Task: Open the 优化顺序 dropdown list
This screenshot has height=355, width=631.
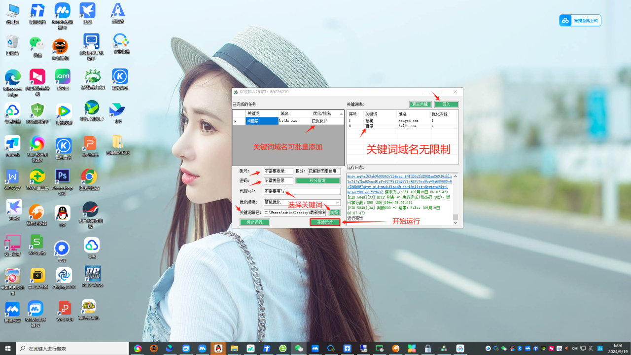Action: click(x=337, y=203)
